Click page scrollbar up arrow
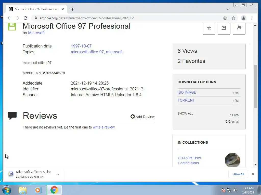The height and width of the screenshot is (195, 261). [x=255, y=25]
